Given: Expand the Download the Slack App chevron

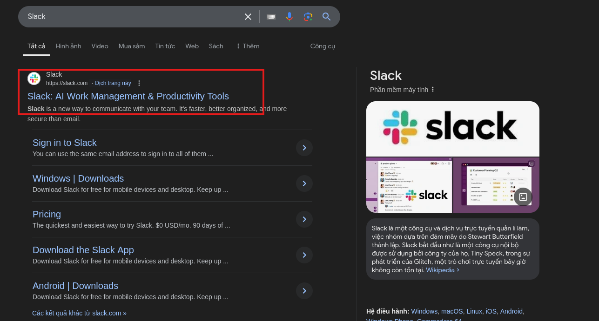Looking at the screenshot, I should (304, 255).
